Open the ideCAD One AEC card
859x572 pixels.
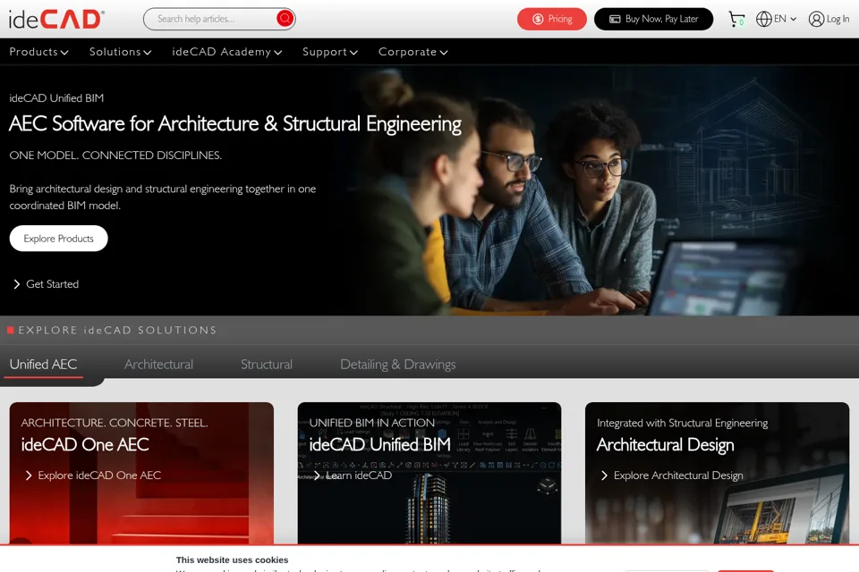point(141,474)
